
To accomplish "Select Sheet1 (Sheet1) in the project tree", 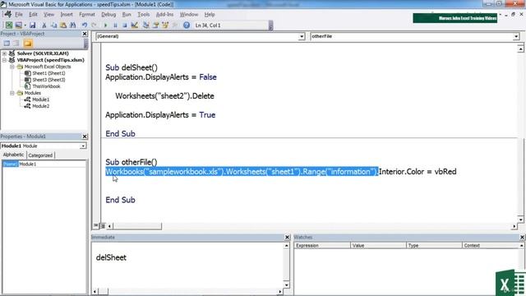I will click(x=48, y=73).
